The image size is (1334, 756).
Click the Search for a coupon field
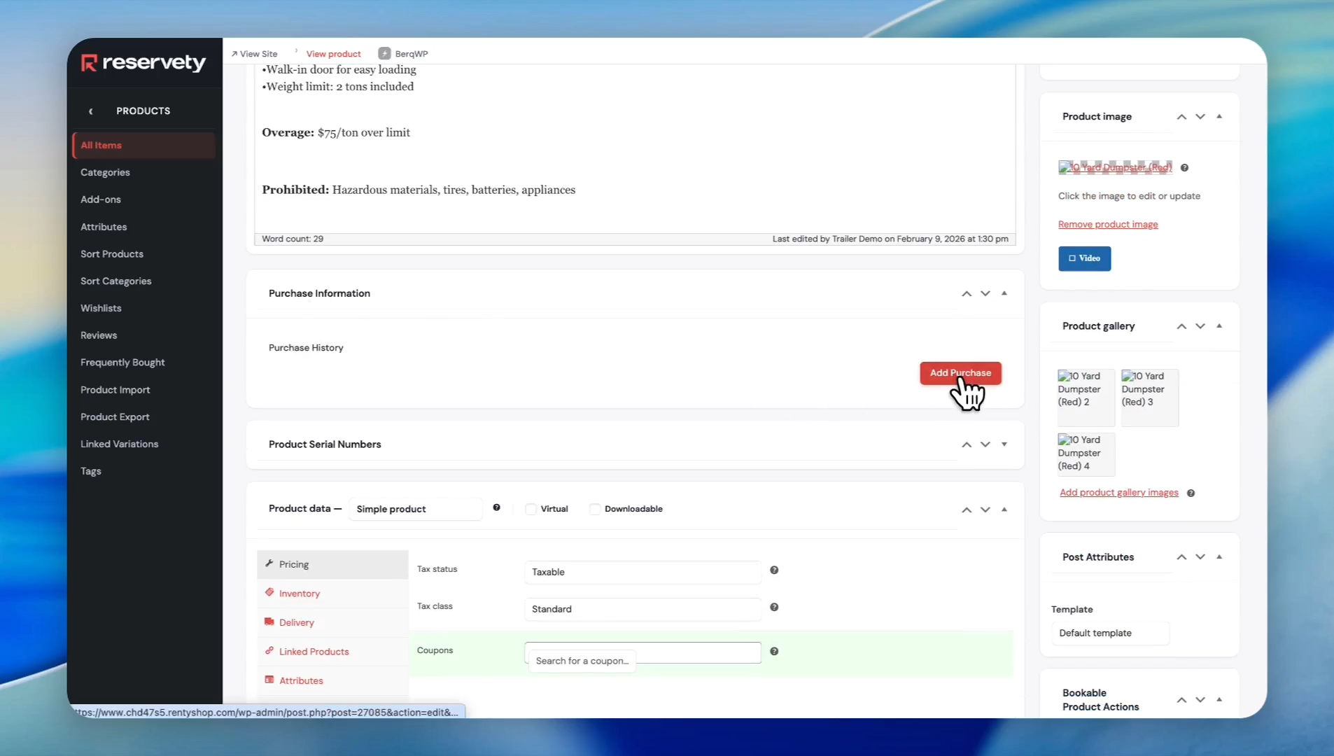coord(643,652)
